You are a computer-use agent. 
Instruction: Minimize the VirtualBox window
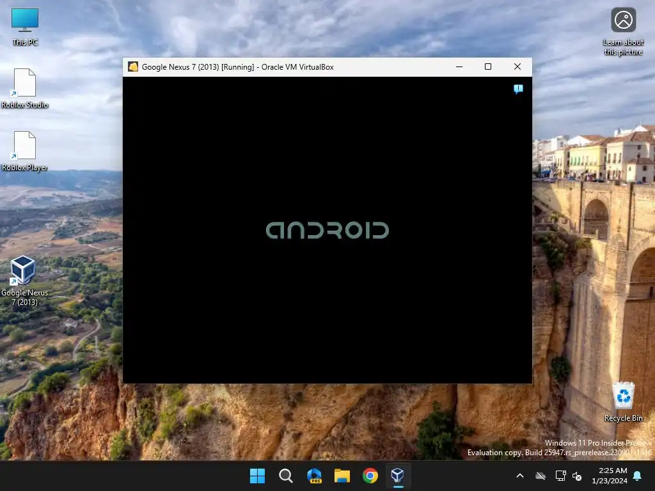(459, 66)
